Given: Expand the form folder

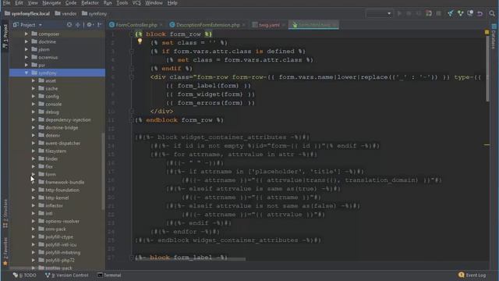Looking at the screenshot, I should click(34, 174).
